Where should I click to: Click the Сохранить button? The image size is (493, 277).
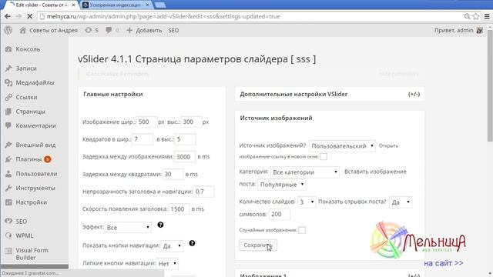pos(258,245)
